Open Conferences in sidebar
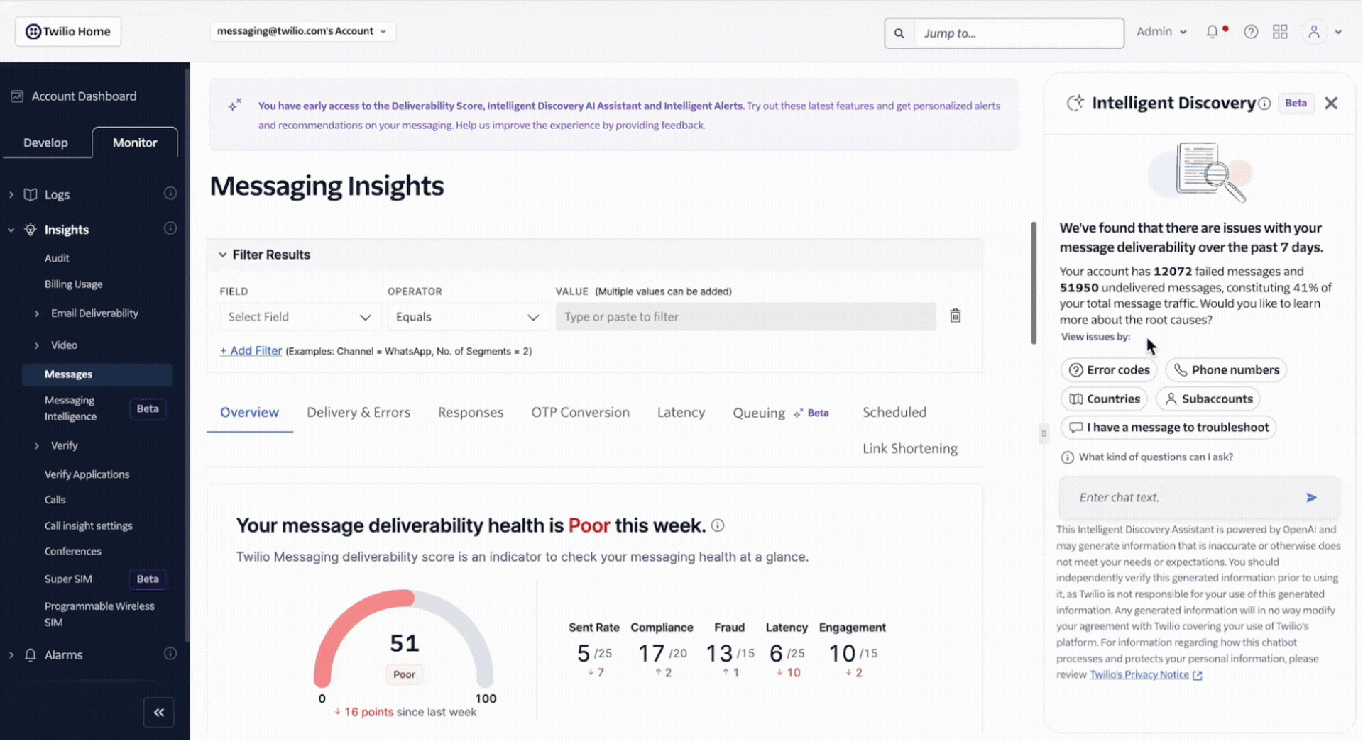 [73, 552]
